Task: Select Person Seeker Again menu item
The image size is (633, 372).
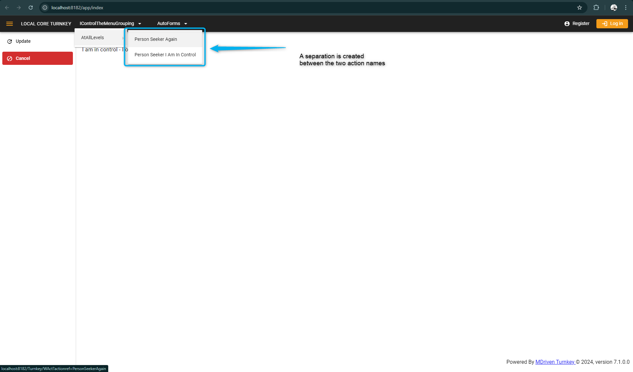Action: pyautogui.click(x=156, y=39)
